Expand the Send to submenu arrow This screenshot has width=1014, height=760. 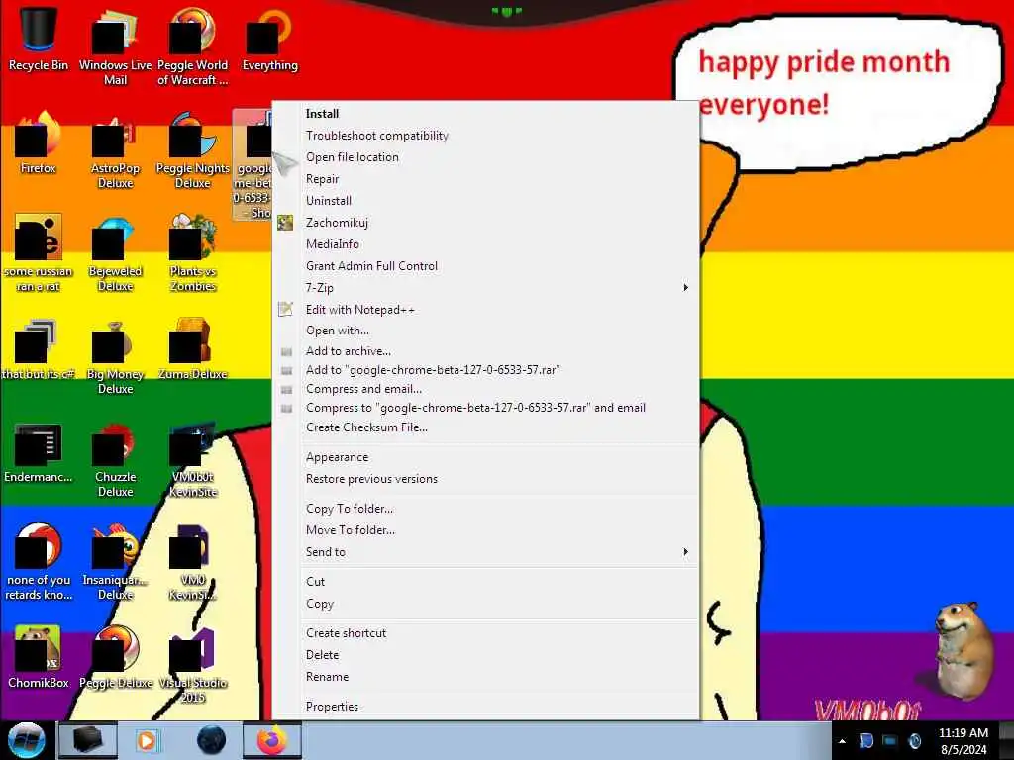click(685, 552)
